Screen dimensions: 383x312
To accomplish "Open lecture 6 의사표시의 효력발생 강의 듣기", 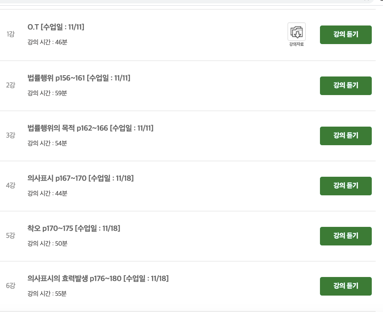I will click(345, 286).
